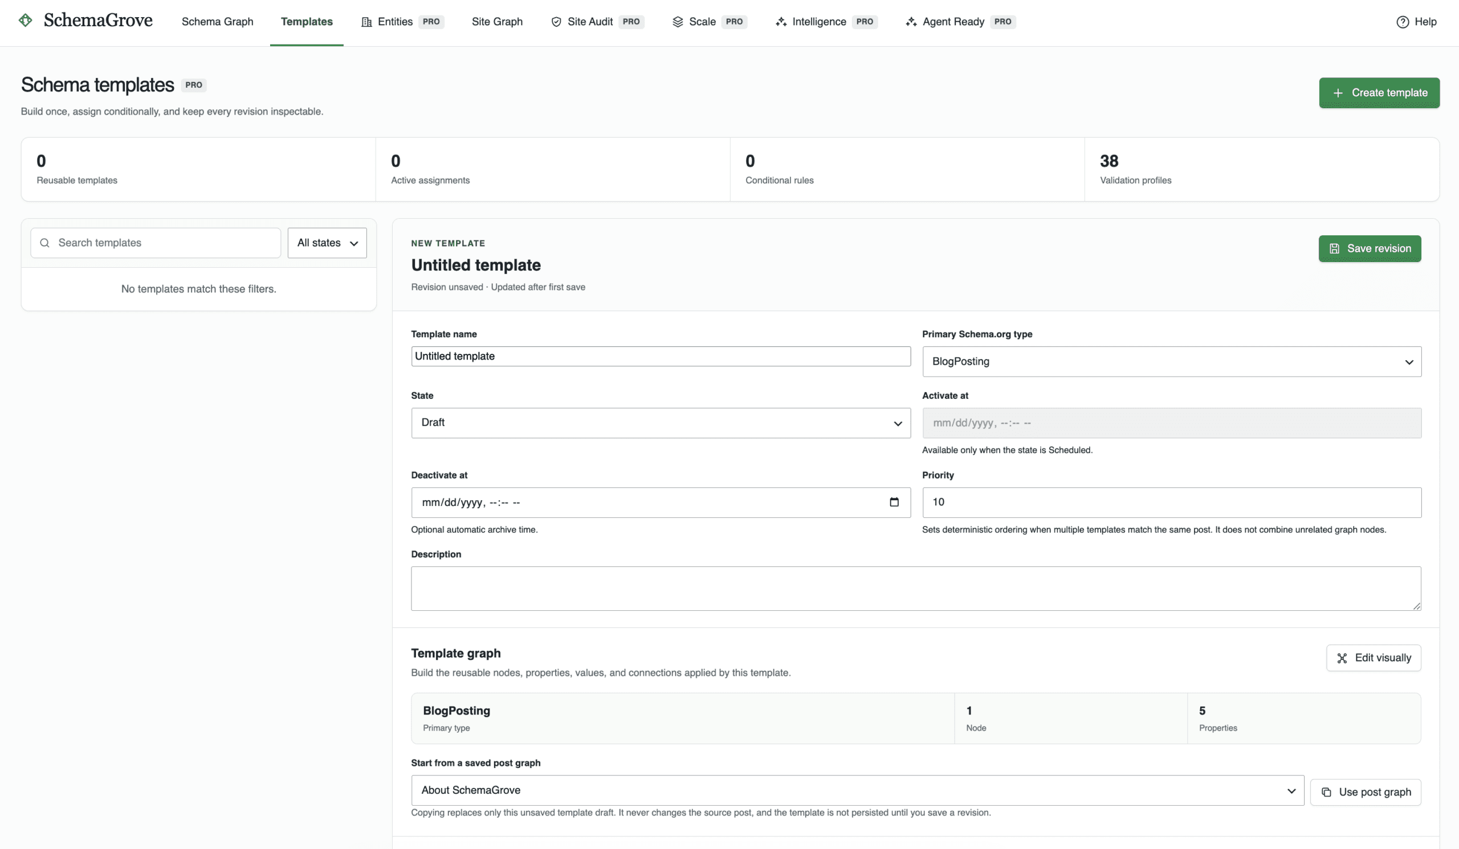Click the floppy disk icon in Save revision
The image size is (1459, 849).
click(1335, 249)
